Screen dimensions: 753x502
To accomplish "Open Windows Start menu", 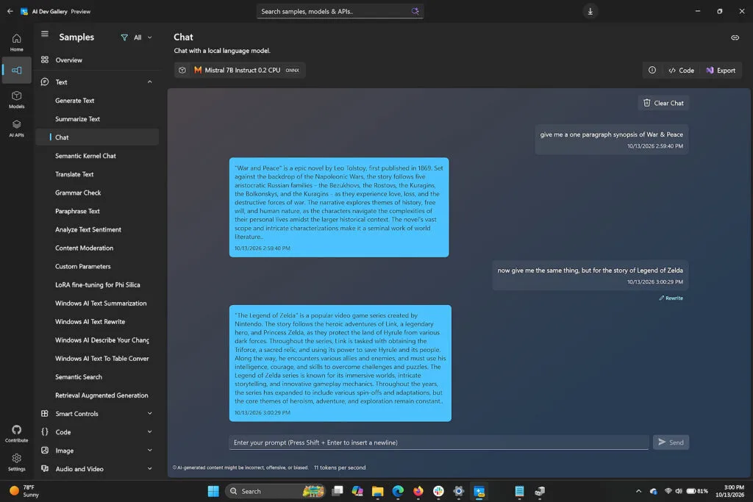I will pos(213,491).
